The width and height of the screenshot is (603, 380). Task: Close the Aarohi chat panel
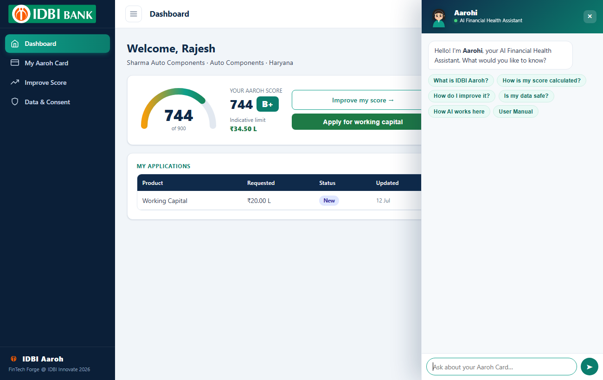(590, 16)
